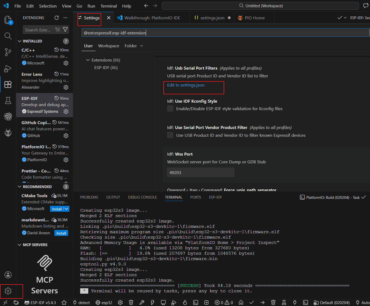Clear extensions search results icon

(x=58, y=30)
